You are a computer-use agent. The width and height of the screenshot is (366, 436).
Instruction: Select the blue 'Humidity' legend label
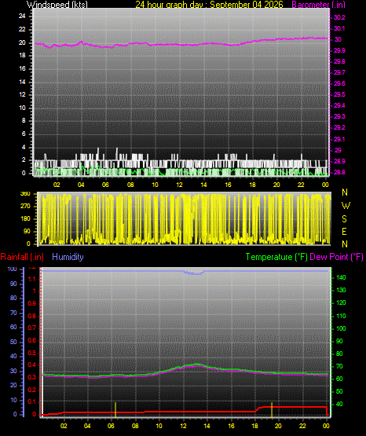tap(68, 257)
